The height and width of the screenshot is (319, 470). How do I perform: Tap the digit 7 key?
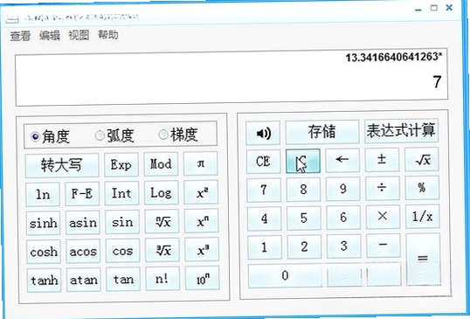[264, 190]
